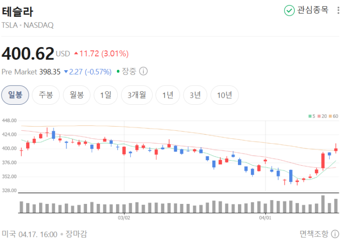Click the info icon next to 장중

coord(143,71)
